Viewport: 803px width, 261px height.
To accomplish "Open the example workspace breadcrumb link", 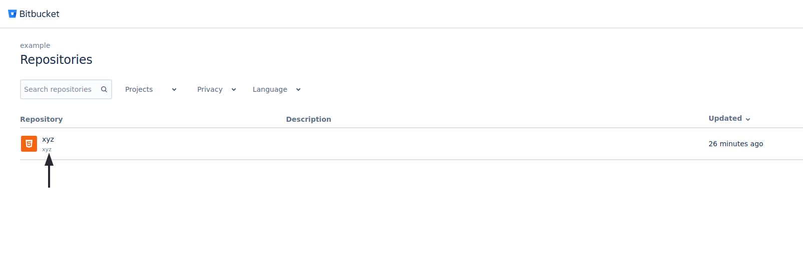I will (35, 45).
